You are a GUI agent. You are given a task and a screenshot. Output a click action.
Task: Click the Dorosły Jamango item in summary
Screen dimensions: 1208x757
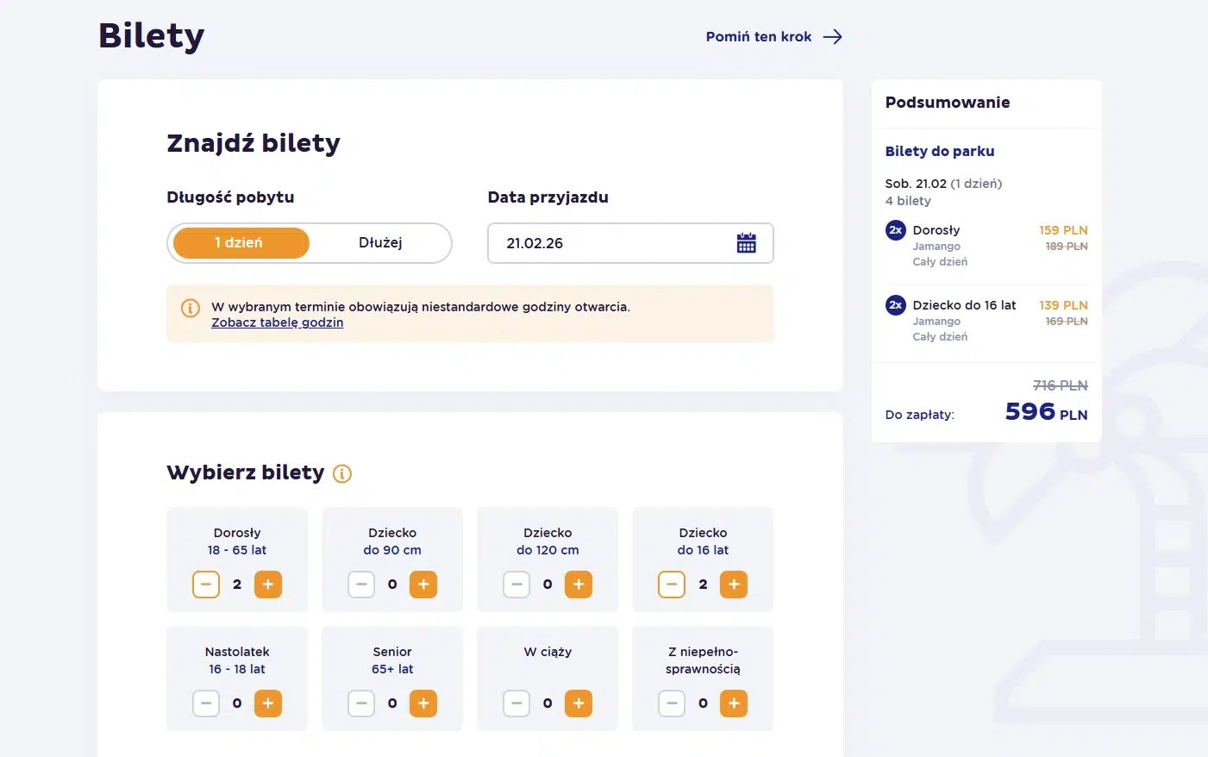936,230
